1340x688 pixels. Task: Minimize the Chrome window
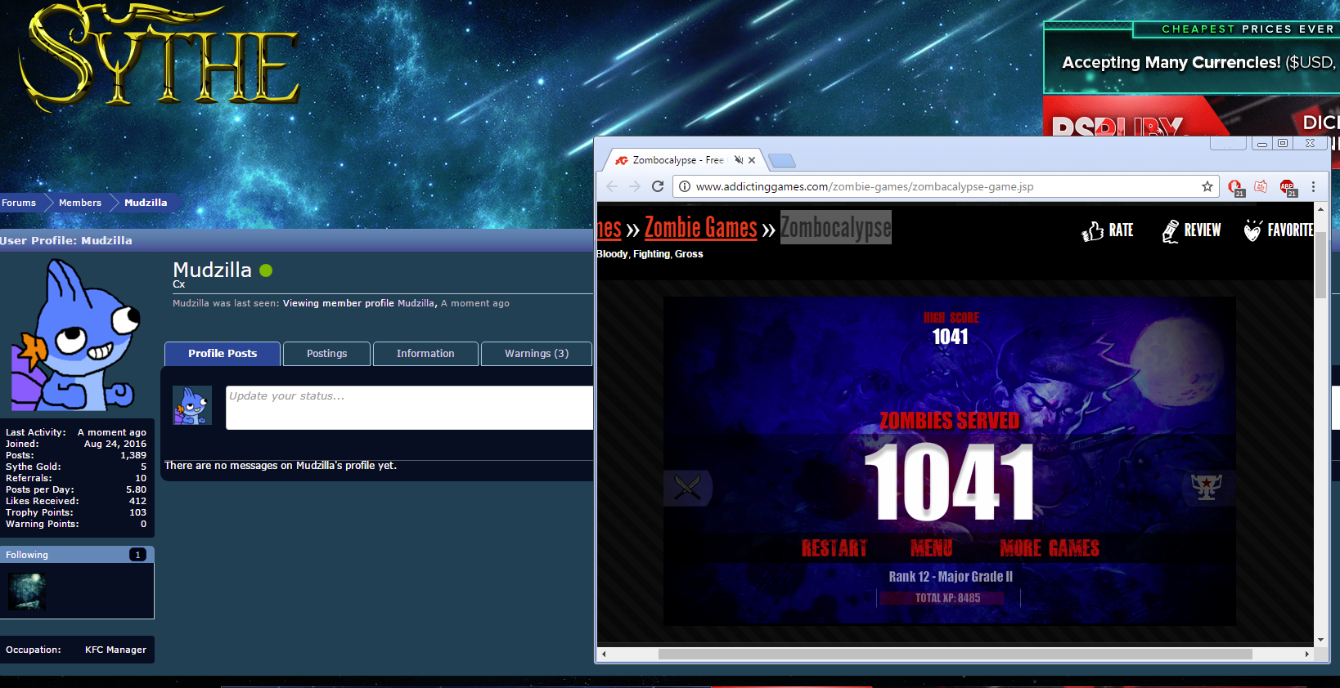(x=1262, y=143)
